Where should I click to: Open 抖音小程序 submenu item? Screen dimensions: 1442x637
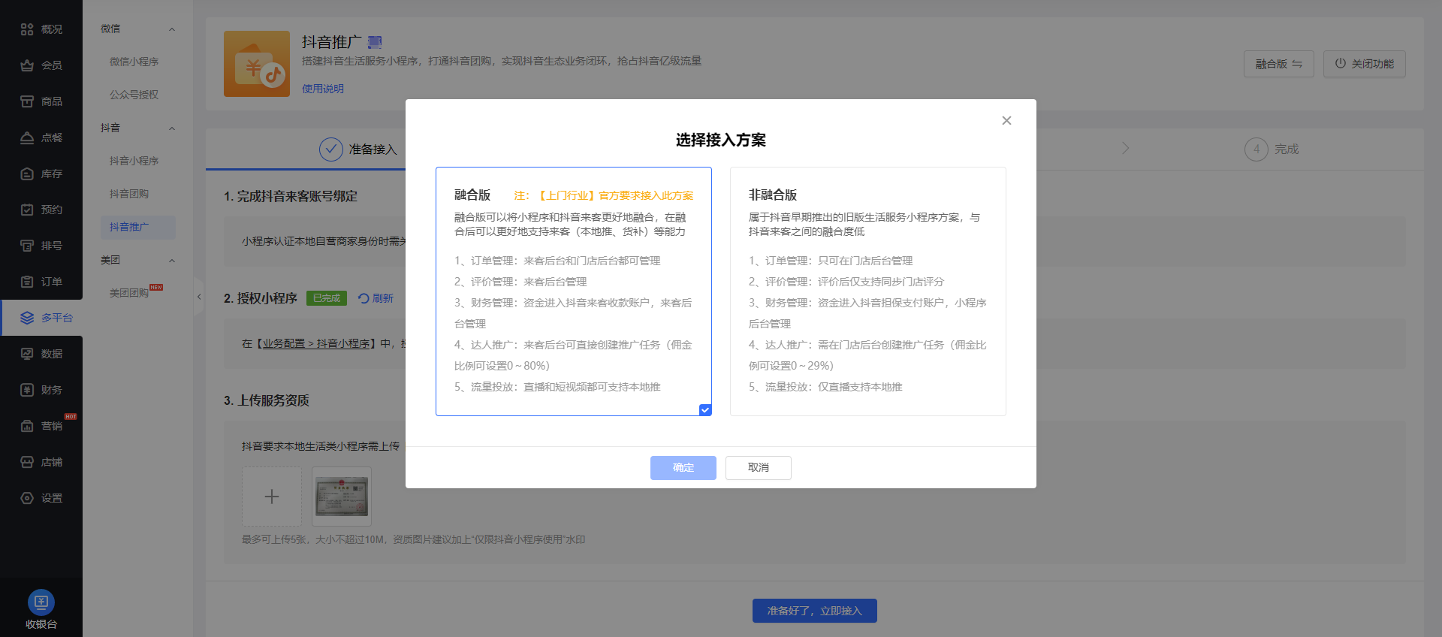click(134, 161)
